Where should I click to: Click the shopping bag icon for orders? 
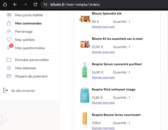tap(9, 23)
